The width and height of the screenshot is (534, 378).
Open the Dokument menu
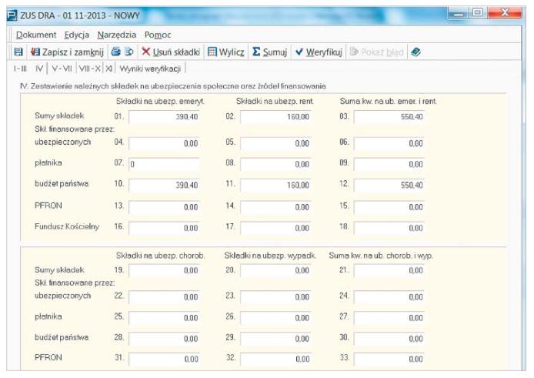pos(37,35)
